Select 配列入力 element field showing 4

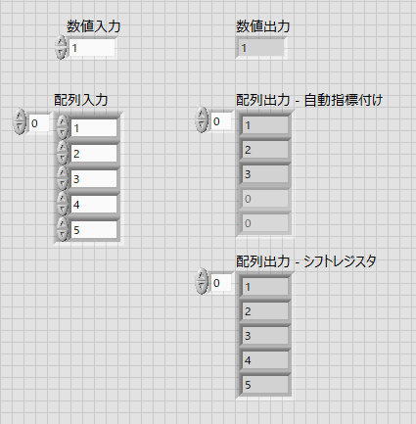(94, 205)
